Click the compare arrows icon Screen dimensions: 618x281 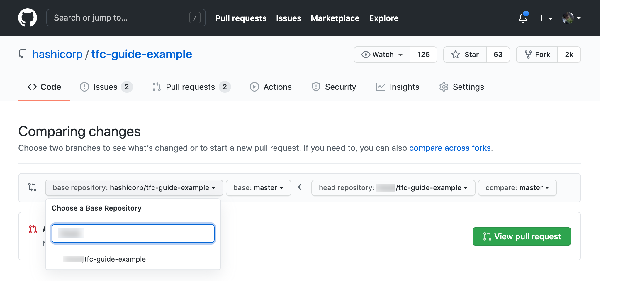pyautogui.click(x=32, y=187)
